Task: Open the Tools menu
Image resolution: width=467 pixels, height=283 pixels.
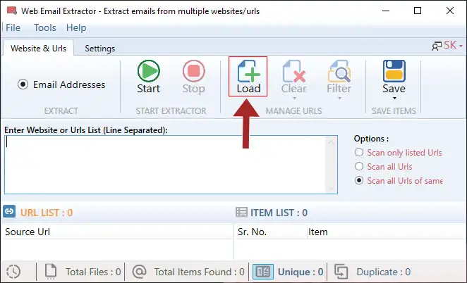Action: 45,27
